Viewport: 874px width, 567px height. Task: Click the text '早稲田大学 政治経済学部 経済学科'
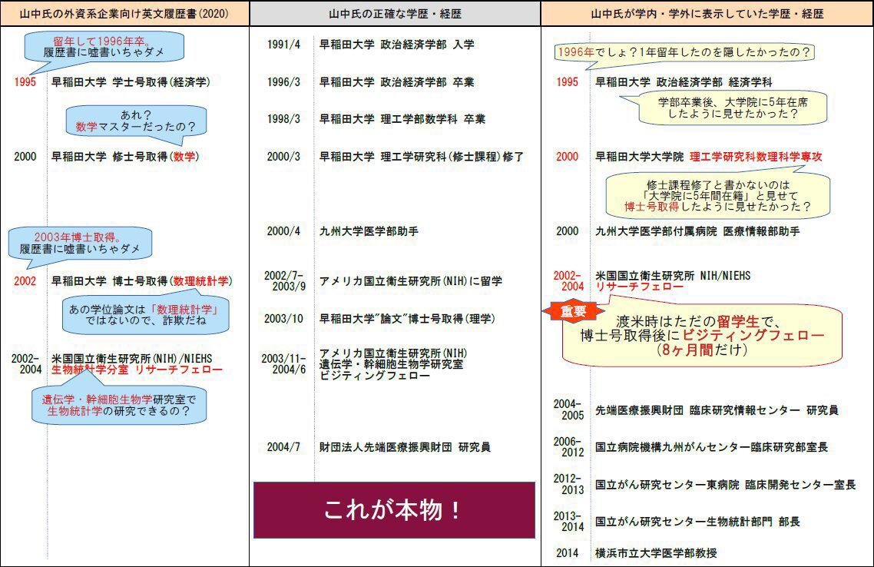click(x=684, y=82)
